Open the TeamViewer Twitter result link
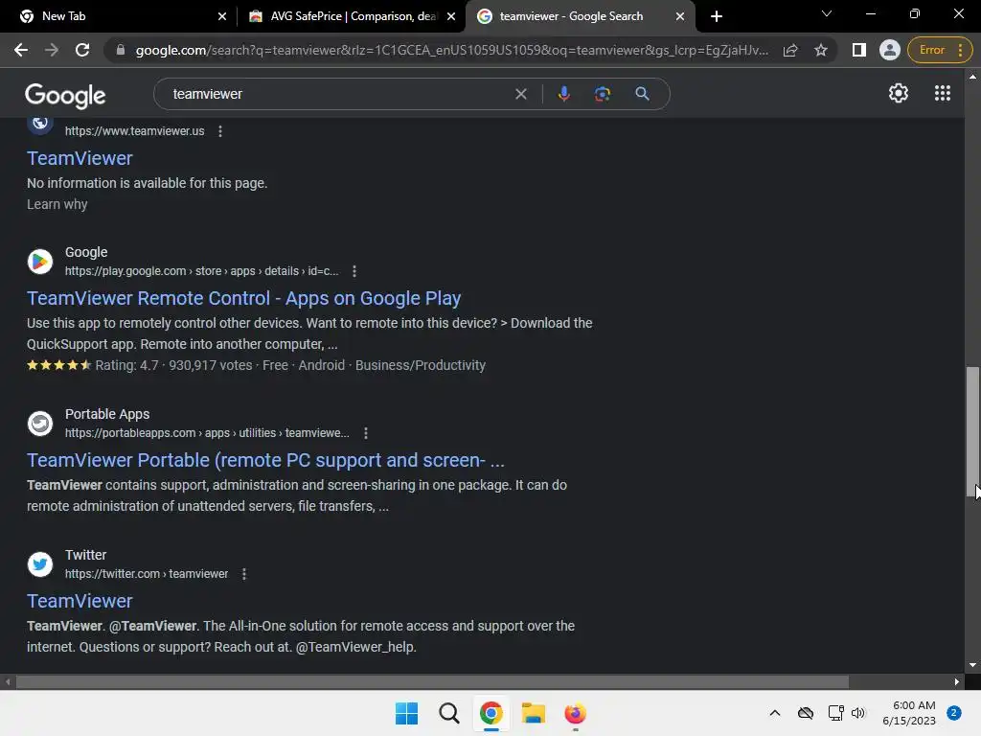The image size is (981, 736). click(x=80, y=602)
